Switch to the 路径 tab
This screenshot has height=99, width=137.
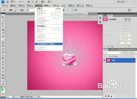point(115,50)
